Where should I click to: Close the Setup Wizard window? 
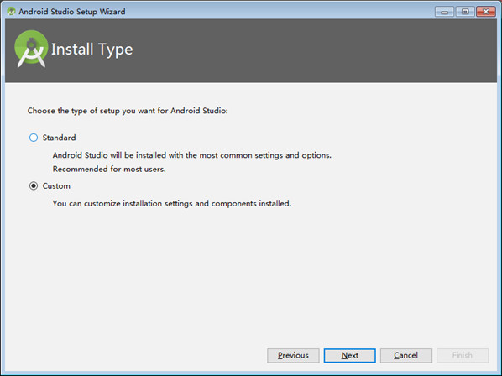click(486, 12)
